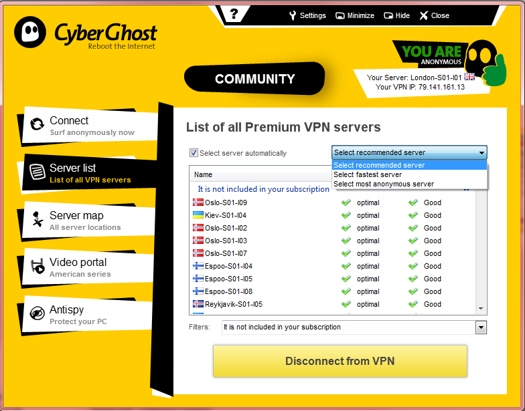This screenshot has height=411, width=525.
Task: Click the Settings label in top bar
Action: pyautogui.click(x=313, y=15)
